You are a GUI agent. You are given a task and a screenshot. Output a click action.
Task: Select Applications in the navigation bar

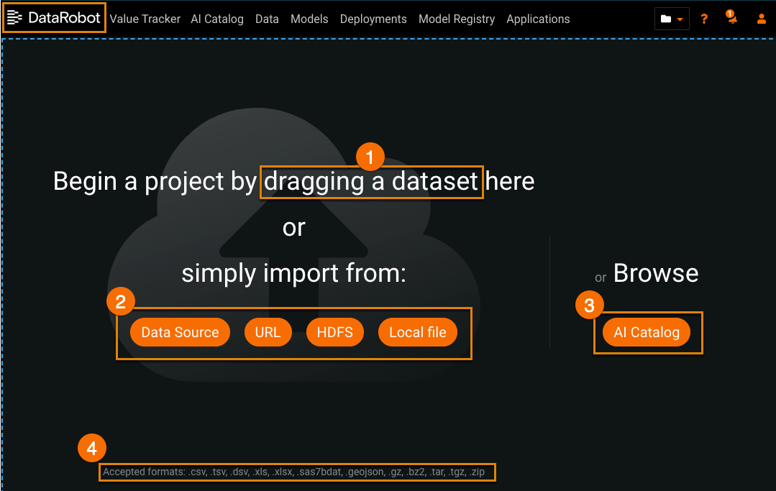coord(538,19)
